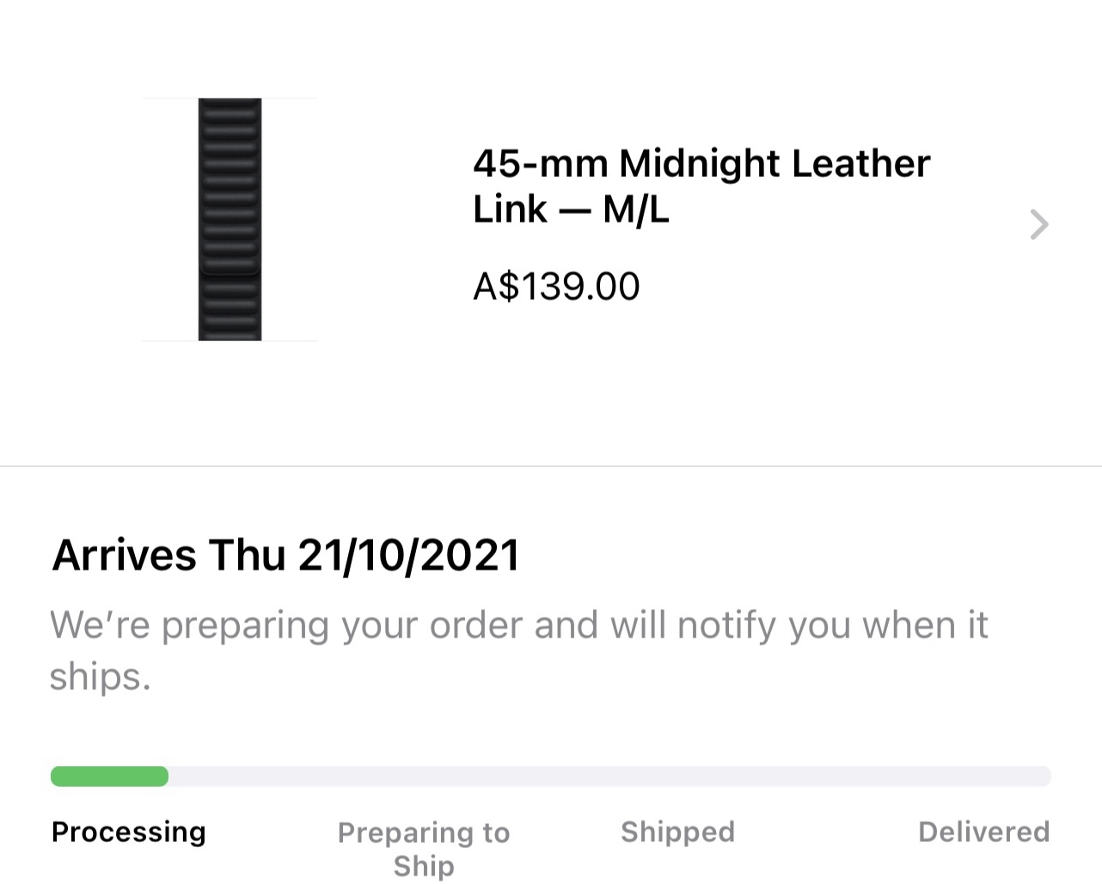1102x884 pixels.
Task: Click the green filled progress bar segment
Action: point(109,777)
